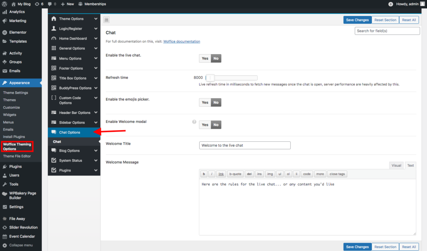Viewport: 427px width, 251px height.
Task: Click top Reset Section button
Action: 385,20
